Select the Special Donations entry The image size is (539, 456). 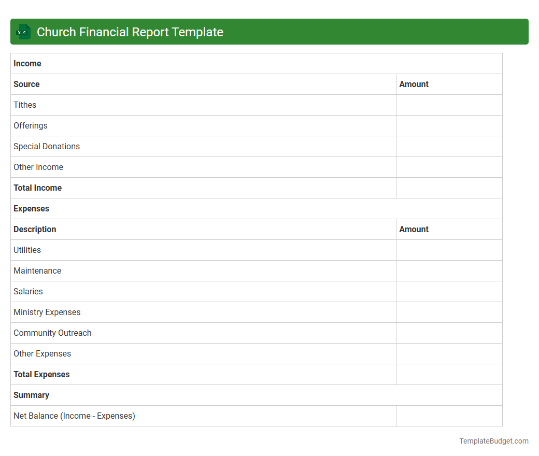point(47,146)
